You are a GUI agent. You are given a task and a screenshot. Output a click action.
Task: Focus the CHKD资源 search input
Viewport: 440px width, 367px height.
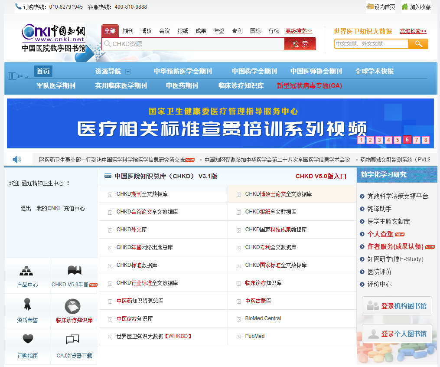(x=193, y=44)
